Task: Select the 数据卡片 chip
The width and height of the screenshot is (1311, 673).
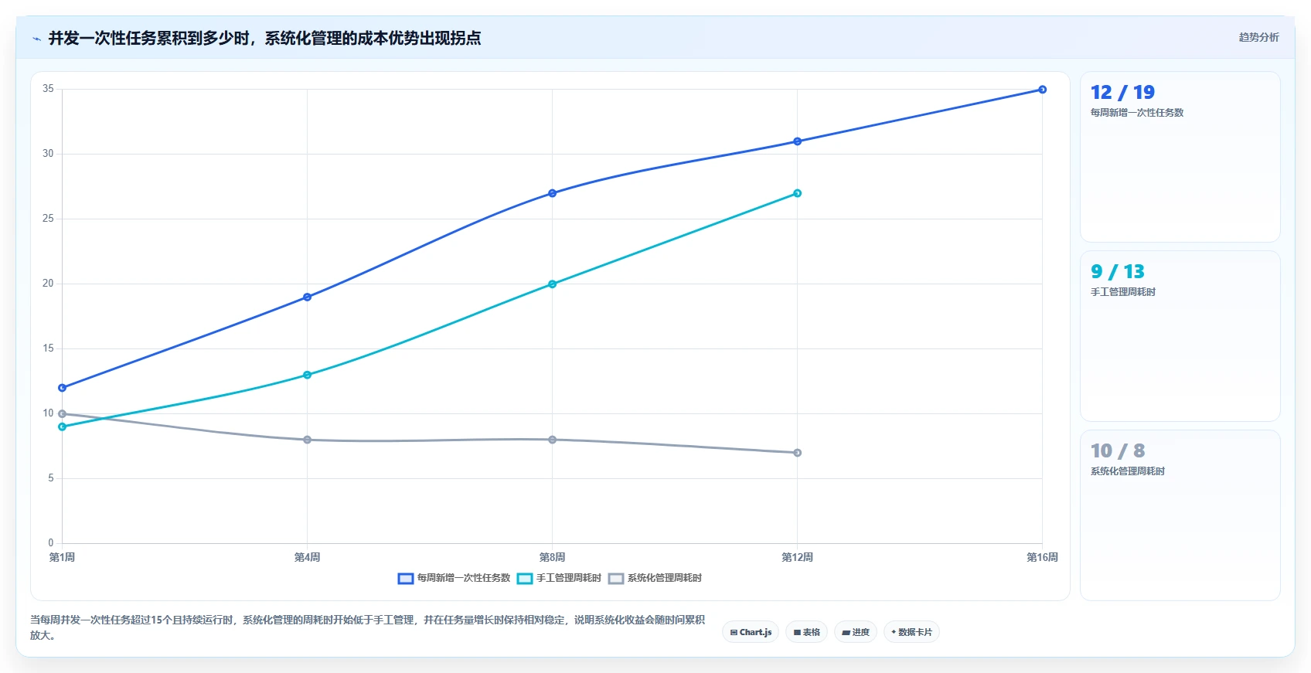Action: click(911, 632)
